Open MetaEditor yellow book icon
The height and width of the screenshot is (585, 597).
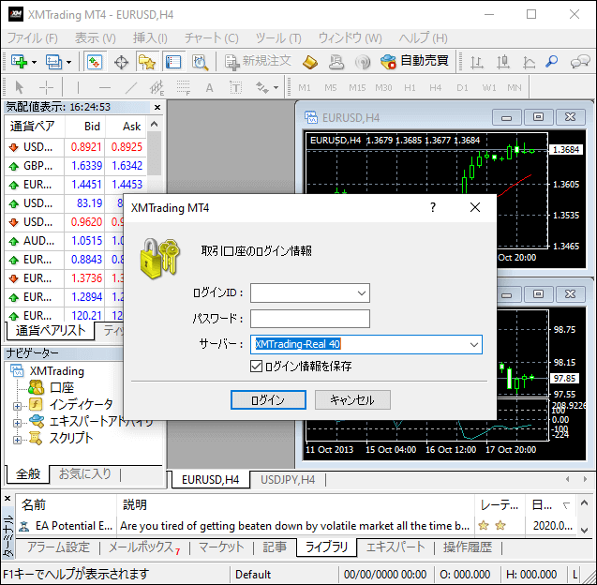(310, 62)
